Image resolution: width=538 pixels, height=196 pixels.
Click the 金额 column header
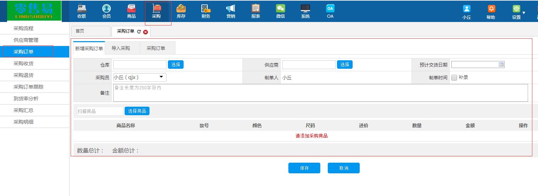(470, 125)
